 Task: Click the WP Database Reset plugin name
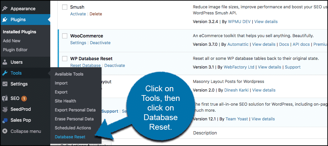(91, 59)
